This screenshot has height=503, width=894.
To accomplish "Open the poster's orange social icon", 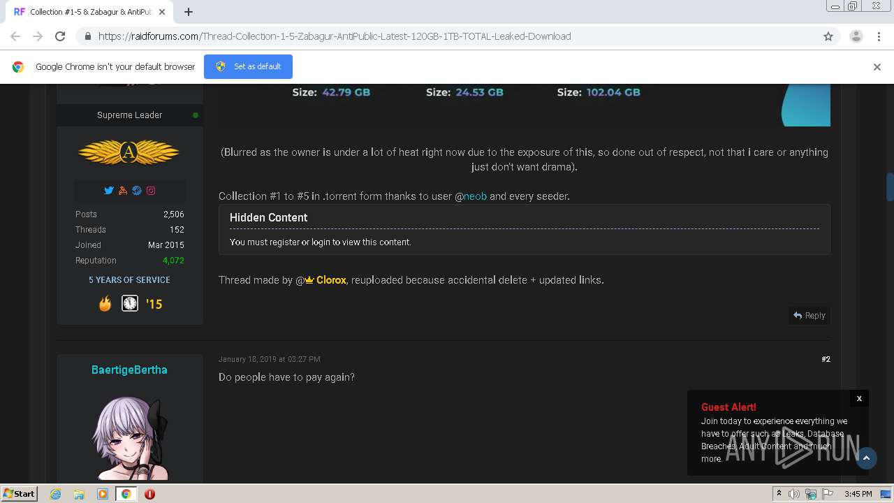I will (x=123, y=190).
